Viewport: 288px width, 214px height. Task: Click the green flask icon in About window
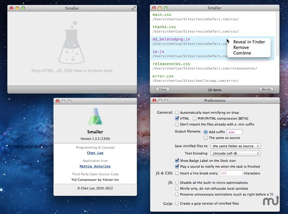pyautogui.click(x=95, y=116)
